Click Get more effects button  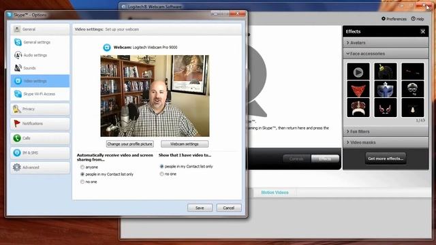click(x=386, y=159)
